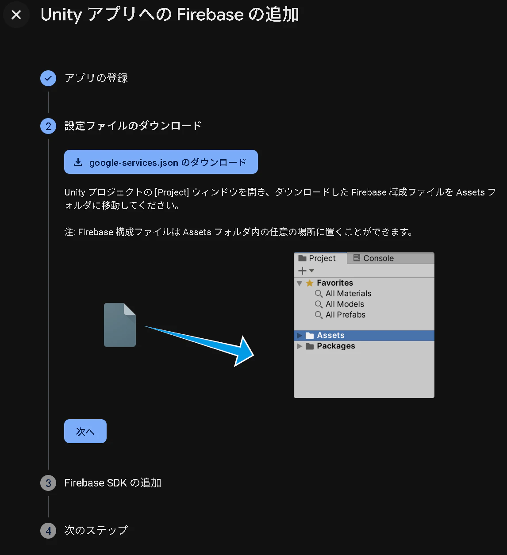
Task: Click the Favorites star icon
Action: tap(310, 283)
